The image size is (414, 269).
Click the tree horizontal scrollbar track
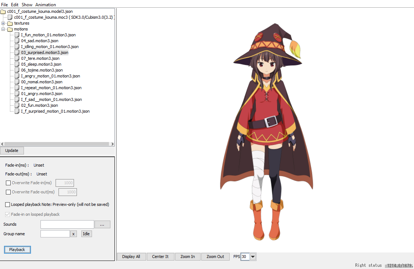pyautogui.click(x=57, y=144)
